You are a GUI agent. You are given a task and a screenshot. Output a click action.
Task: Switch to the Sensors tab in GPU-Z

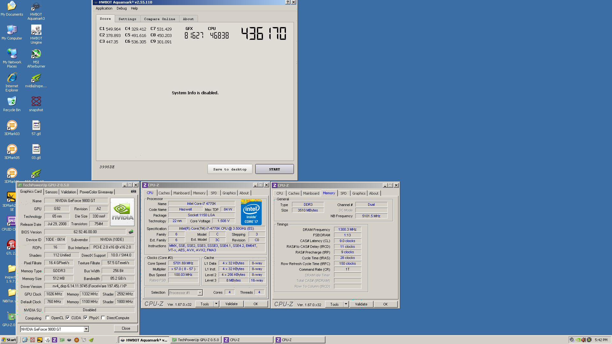click(x=51, y=192)
